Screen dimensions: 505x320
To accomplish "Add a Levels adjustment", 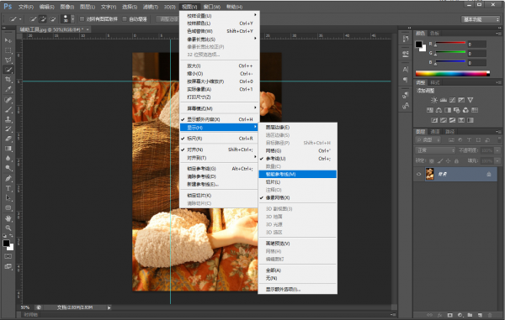I will [x=444, y=100].
